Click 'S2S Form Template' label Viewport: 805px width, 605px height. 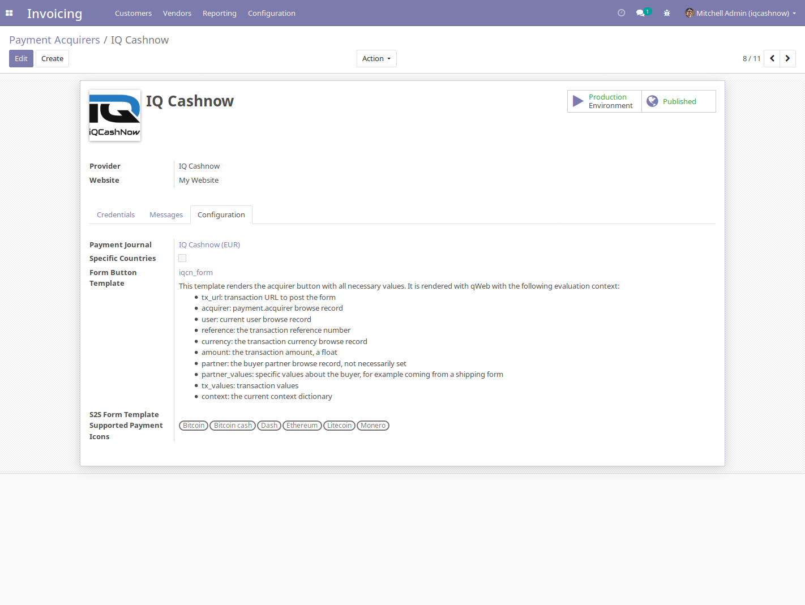124,414
